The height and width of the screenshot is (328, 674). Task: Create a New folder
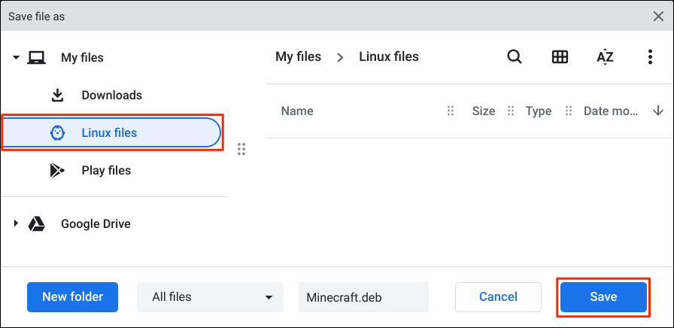[x=73, y=296]
